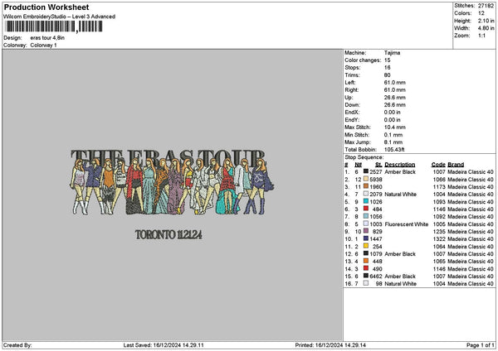Click the 'N#' column header
Screen dimensions: 498x351
pos(359,165)
